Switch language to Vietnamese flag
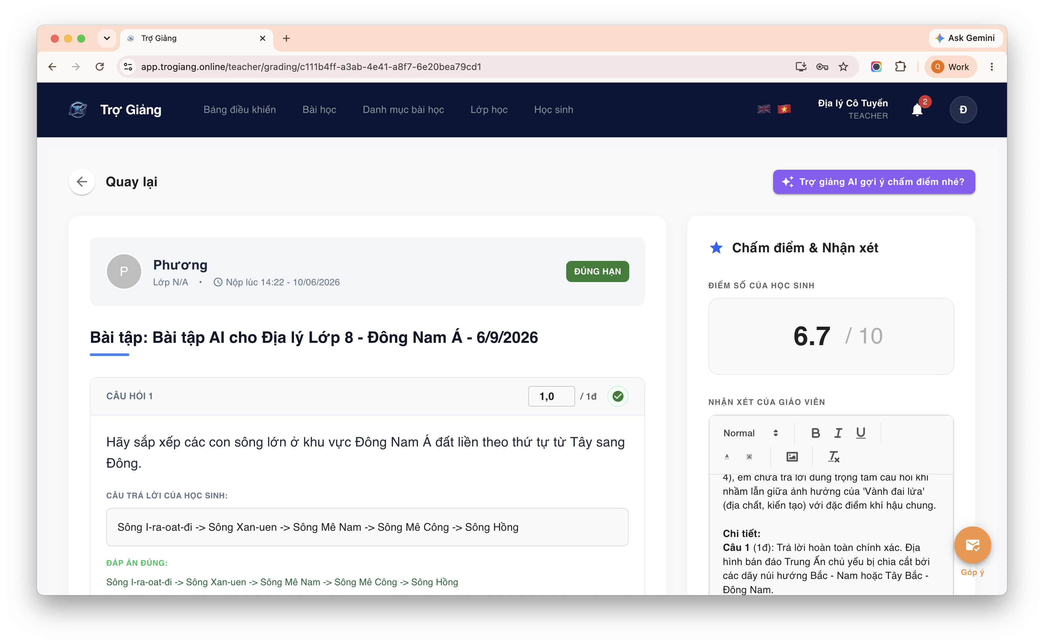 click(x=784, y=109)
